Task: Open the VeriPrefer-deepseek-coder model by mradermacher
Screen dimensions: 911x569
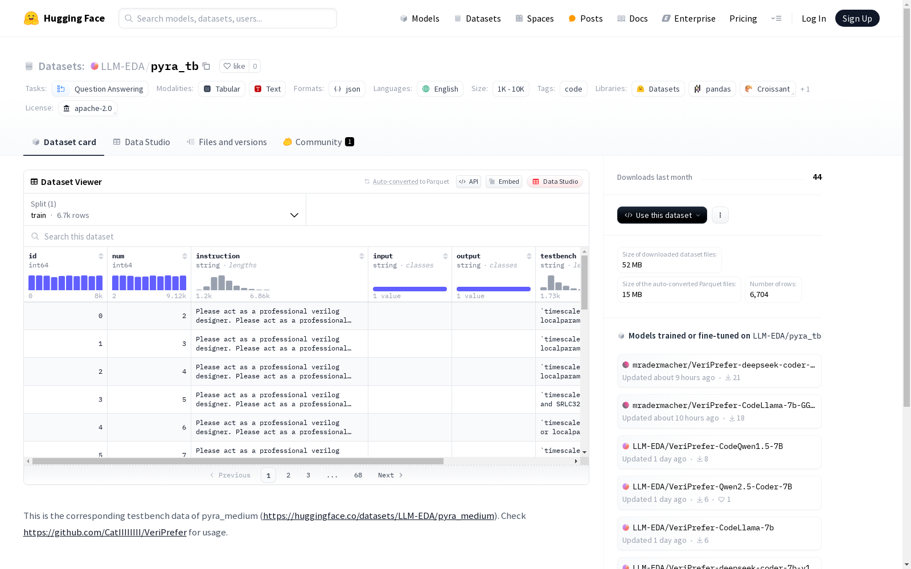Action: pos(719,370)
